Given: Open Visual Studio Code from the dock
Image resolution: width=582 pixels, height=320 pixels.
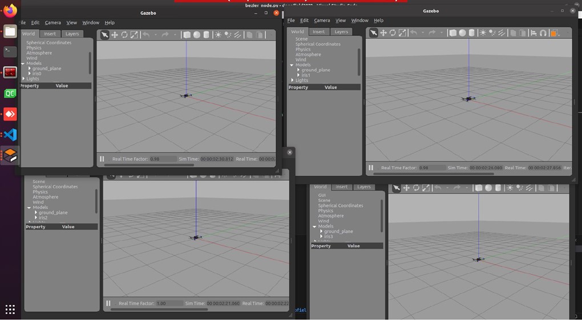Looking at the screenshot, I should (x=10, y=135).
